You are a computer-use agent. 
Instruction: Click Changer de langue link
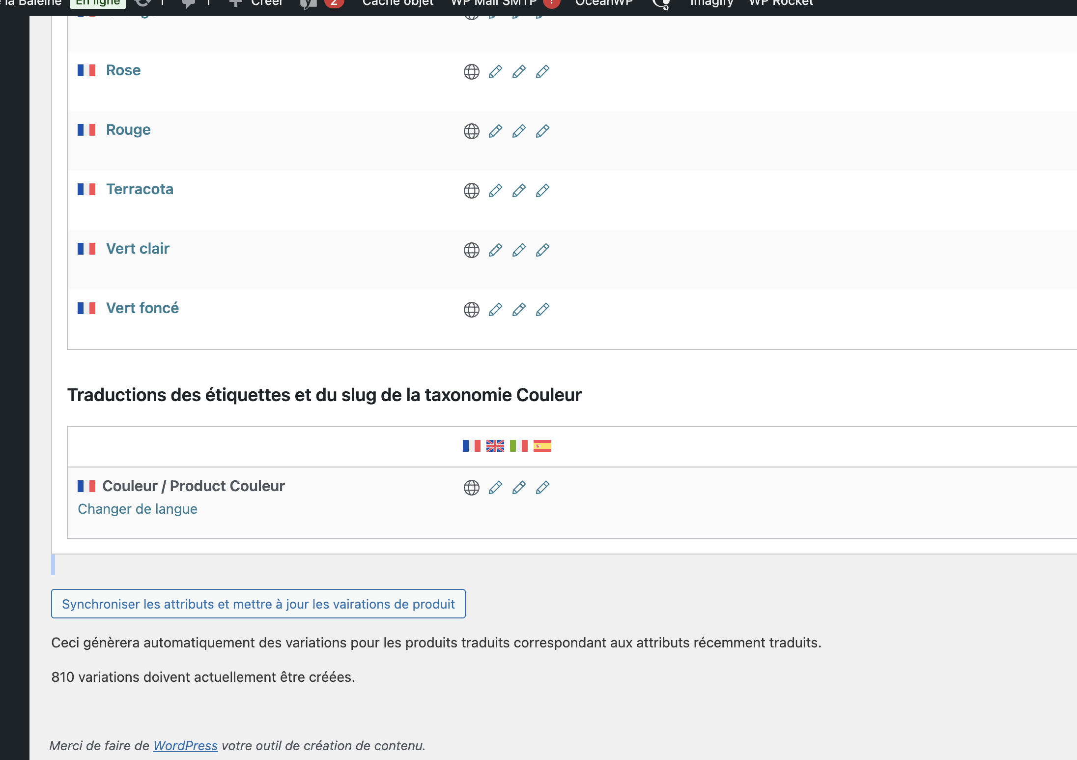[138, 509]
